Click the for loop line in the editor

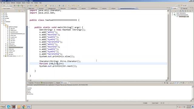[52, 64]
